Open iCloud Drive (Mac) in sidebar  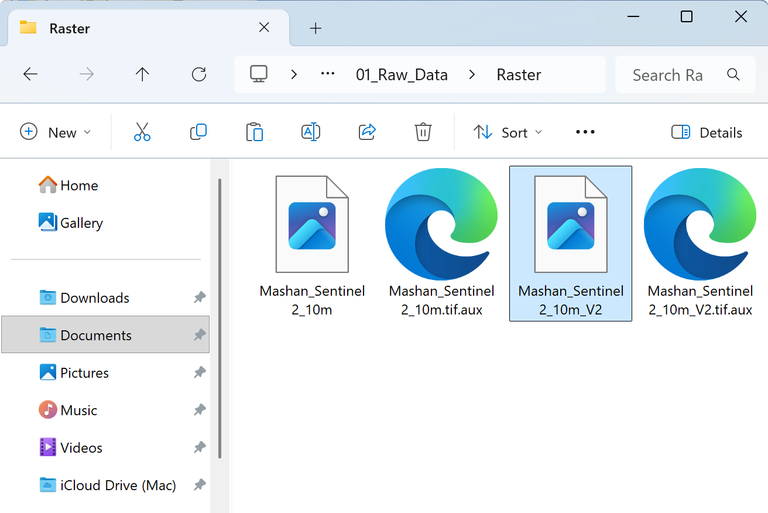pyautogui.click(x=105, y=485)
